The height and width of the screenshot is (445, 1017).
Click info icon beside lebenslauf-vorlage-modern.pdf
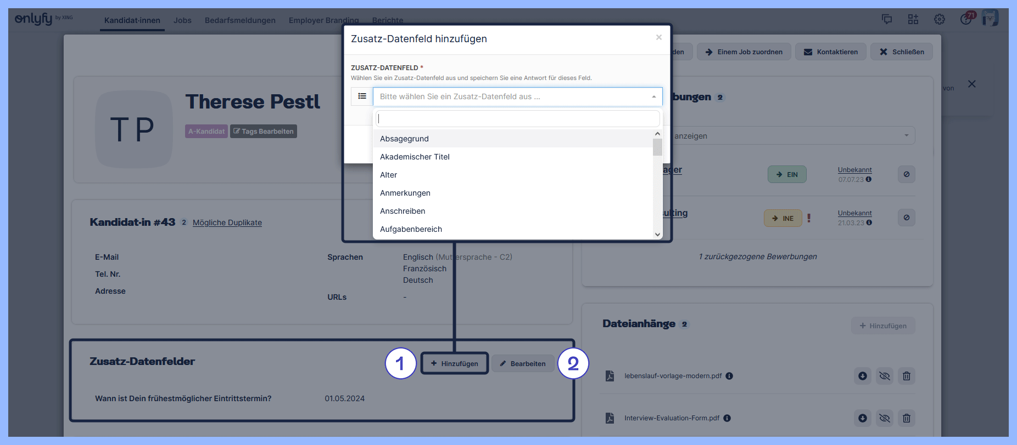tap(729, 376)
